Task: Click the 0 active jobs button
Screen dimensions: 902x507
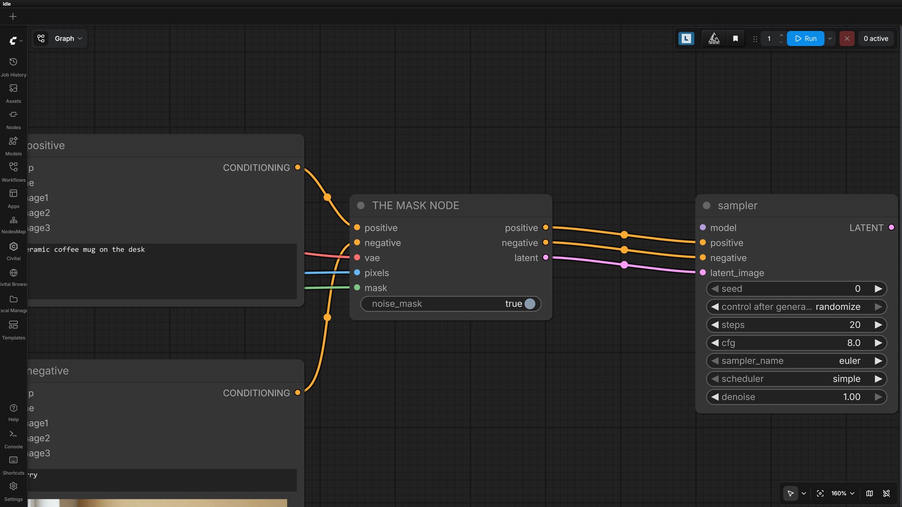Action: pos(876,38)
